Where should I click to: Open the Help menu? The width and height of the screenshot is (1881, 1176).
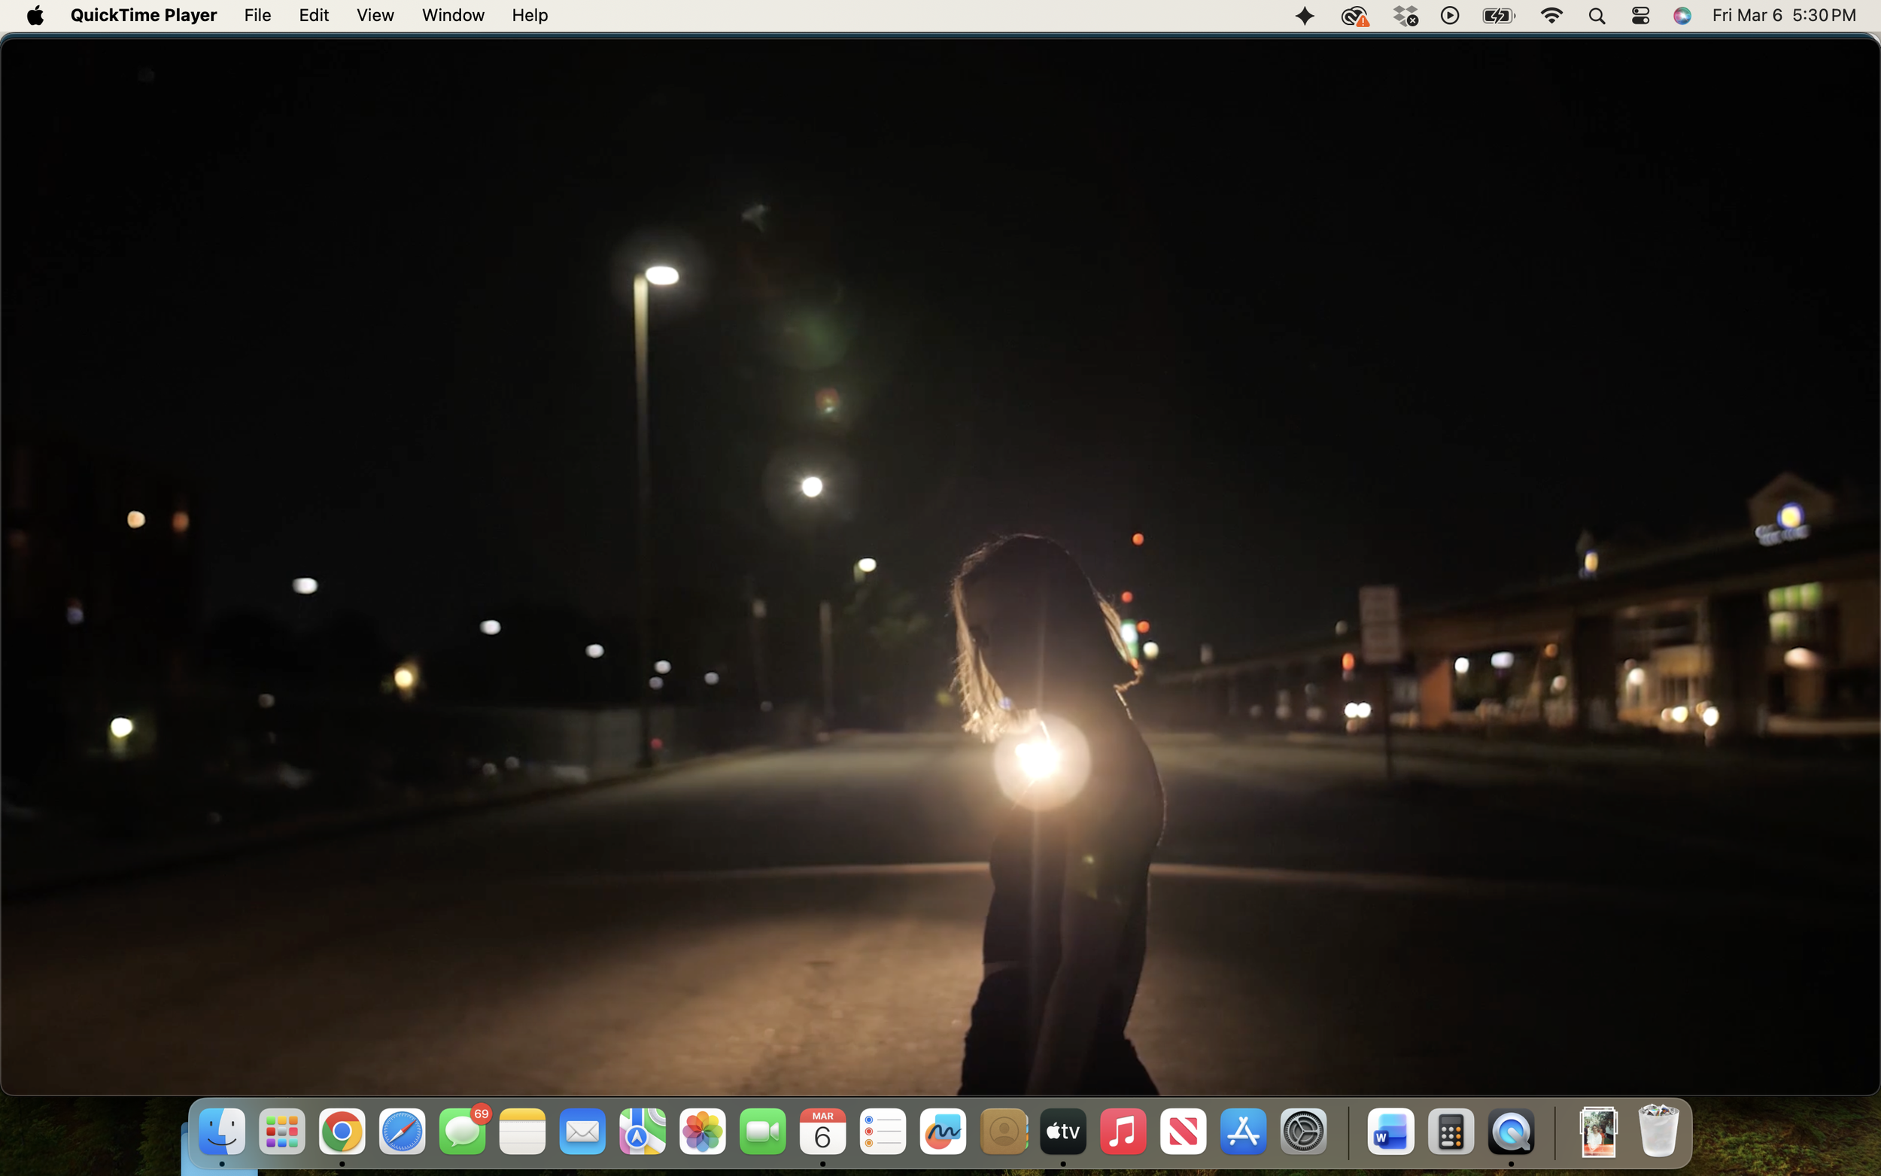pos(530,16)
